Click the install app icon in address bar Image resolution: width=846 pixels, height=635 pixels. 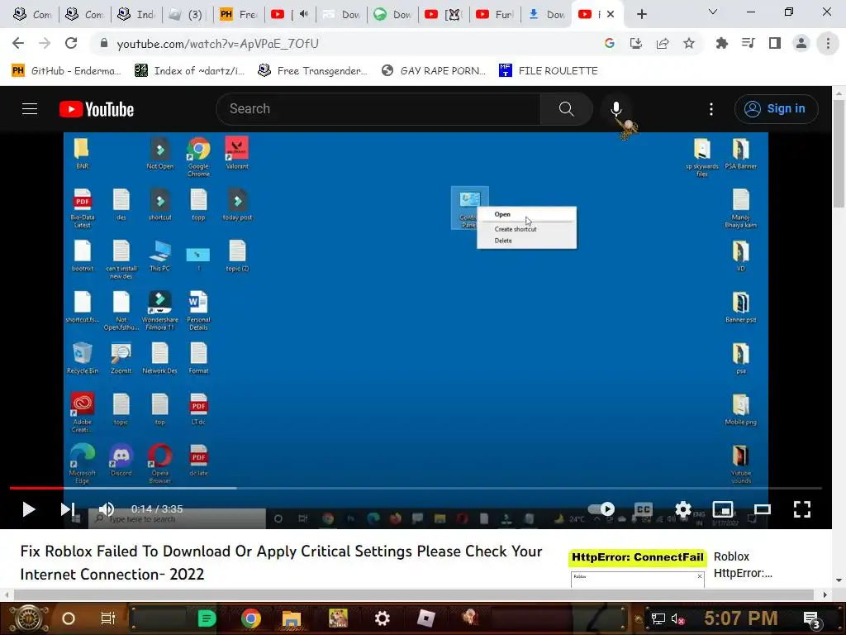click(x=635, y=43)
